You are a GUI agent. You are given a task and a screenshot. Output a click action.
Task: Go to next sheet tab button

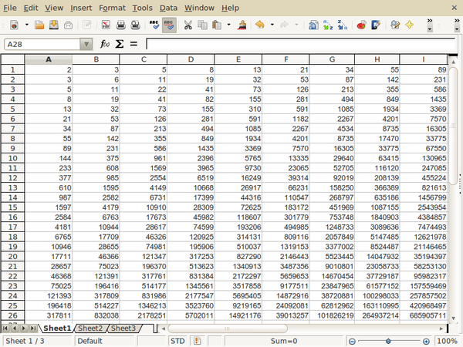pos(24,328)
